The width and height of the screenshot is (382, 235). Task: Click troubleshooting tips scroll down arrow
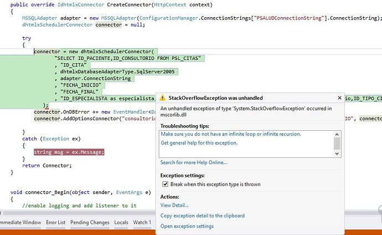pyautogui.click(x=337, y=154)
